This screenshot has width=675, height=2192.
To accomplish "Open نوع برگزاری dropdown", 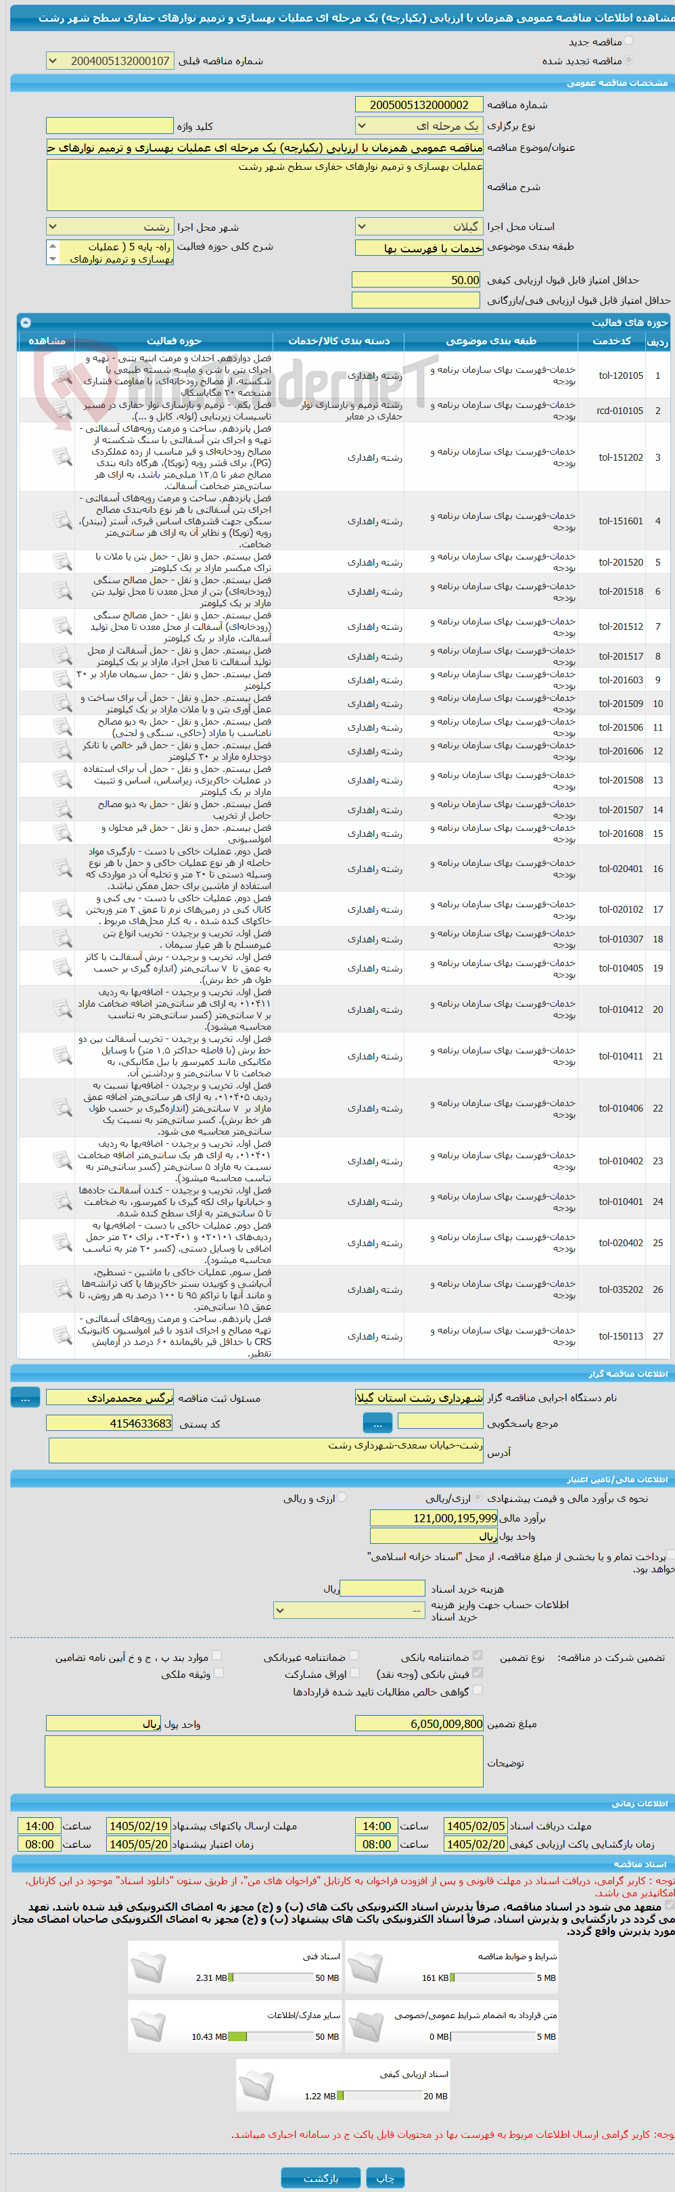I will pyautogui.click(x=419, y=126).
